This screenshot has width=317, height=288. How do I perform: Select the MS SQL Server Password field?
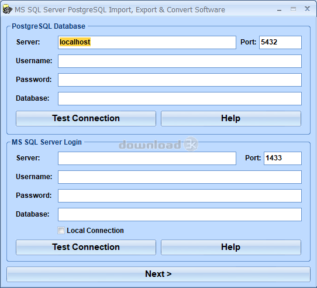click(x=180, y=196)
